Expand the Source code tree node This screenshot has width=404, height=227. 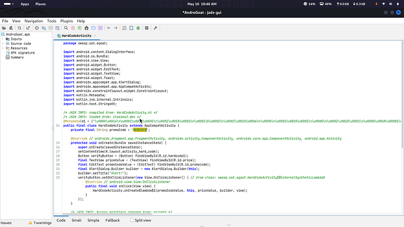click(2, 44)
